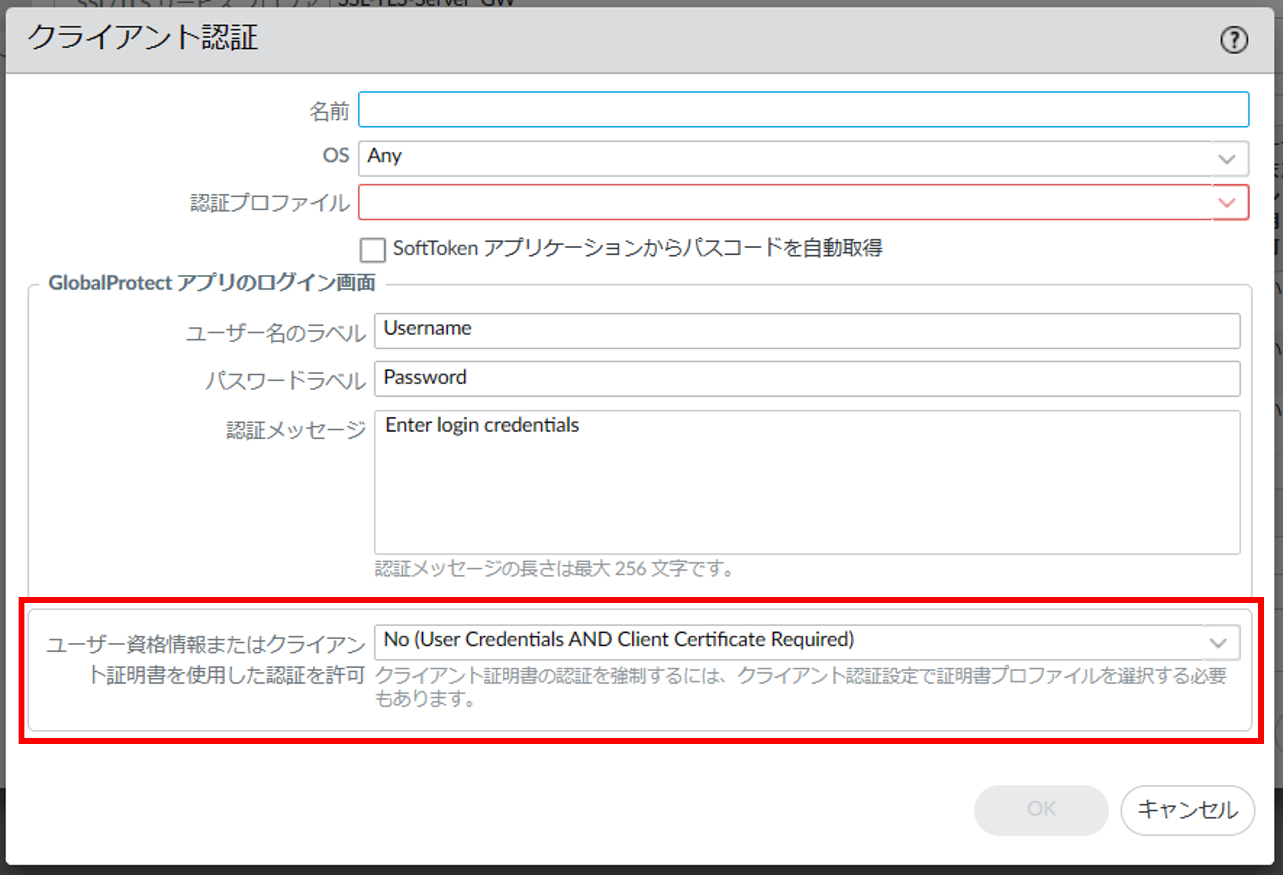Image resolution: width=1283 pixels, height=875 pixels.
Task: Click the クライアント認証 dialog title
Action: (143, 38)
